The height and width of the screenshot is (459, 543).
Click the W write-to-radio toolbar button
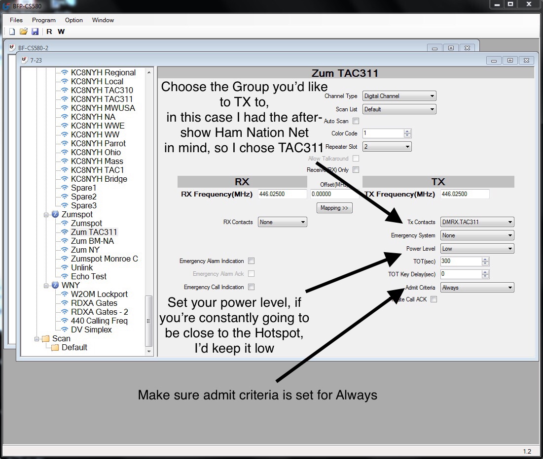tap(61, 32)
